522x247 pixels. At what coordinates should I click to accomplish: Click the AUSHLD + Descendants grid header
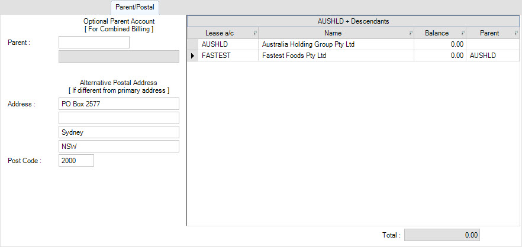point(353,21)
